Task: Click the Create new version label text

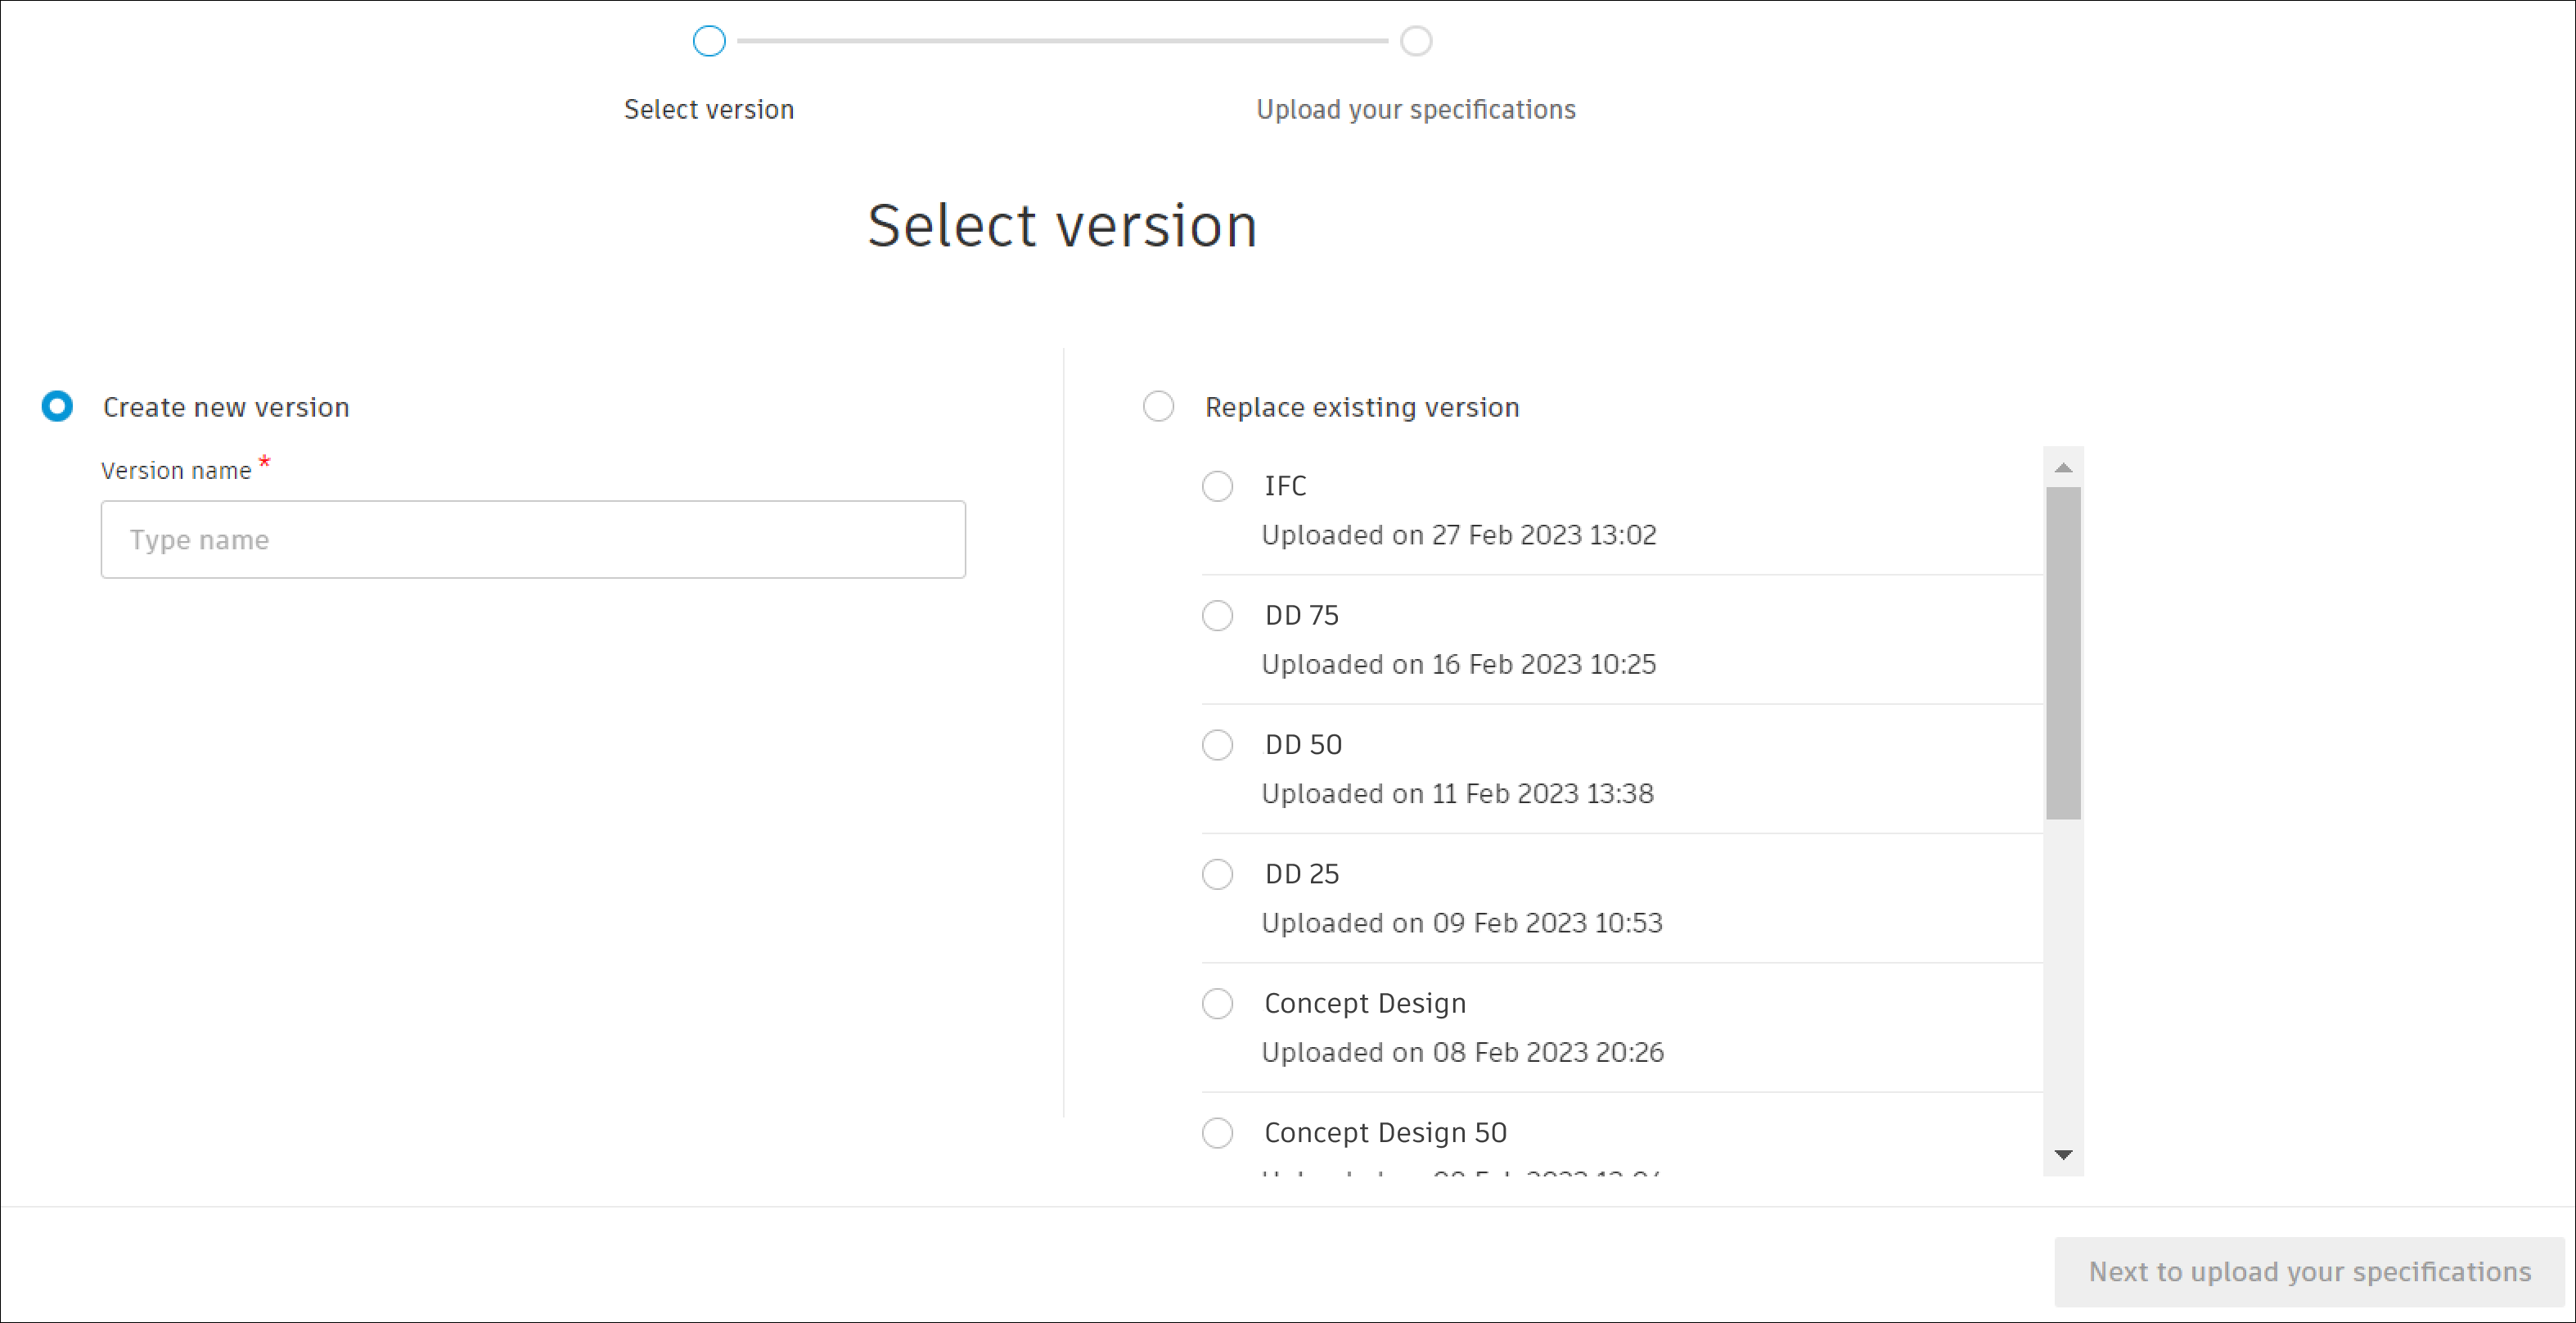Action: click(226, 408)
